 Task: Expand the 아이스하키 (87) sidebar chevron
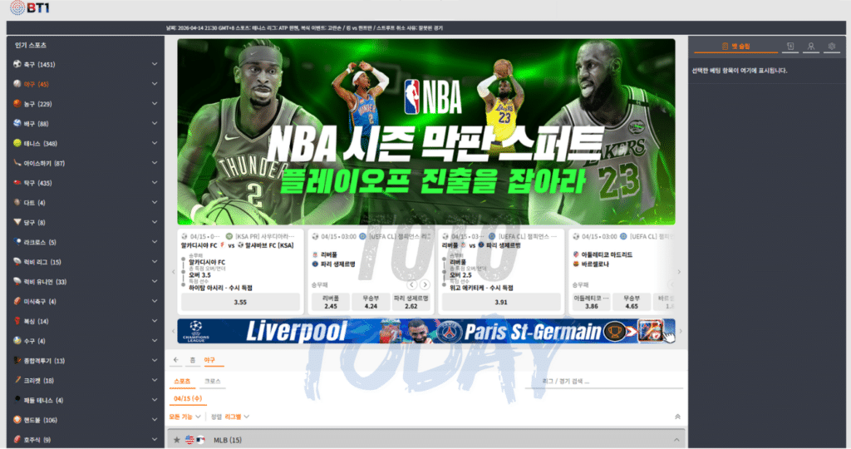155,163
